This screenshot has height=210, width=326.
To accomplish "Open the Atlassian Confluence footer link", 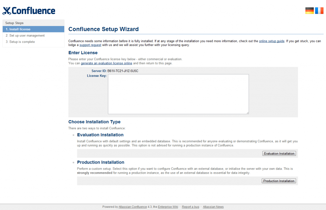I will click(x=133, y=207).
